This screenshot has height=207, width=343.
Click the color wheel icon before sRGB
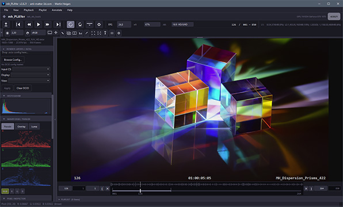pos(28,33)
